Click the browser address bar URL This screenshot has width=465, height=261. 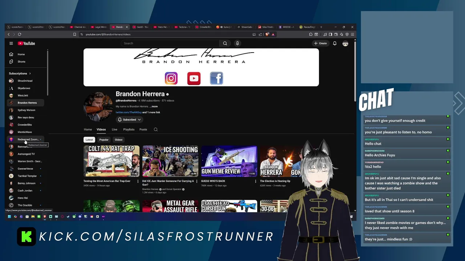click(108, 34)
